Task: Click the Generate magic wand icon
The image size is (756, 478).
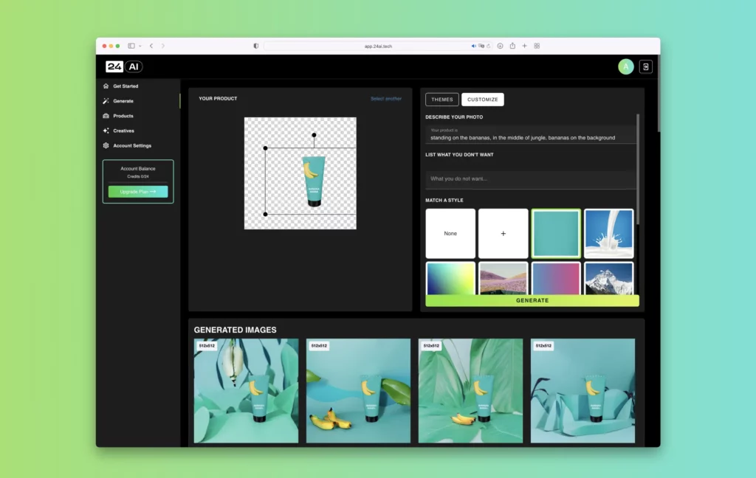Action: (x=106, y=101)
